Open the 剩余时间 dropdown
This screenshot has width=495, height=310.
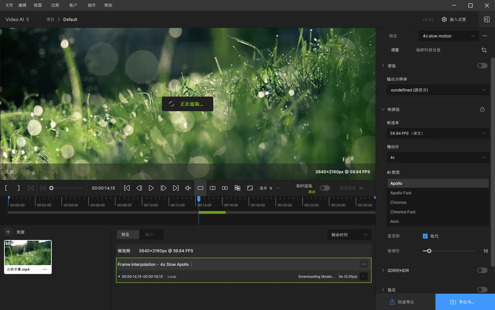tap(349, 235)
